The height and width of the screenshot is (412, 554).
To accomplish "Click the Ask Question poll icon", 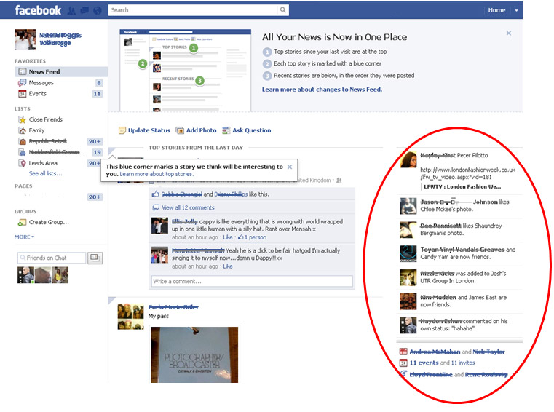I will tap(226, 130).
